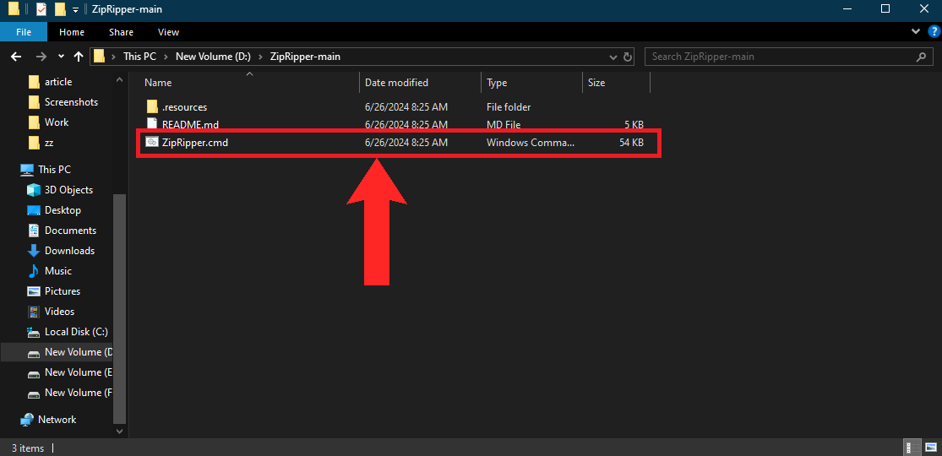The width and height of the screenshot is (942, 456).
Task: Click the navigation pane scrollbar
Action: (x=120, y=309)
